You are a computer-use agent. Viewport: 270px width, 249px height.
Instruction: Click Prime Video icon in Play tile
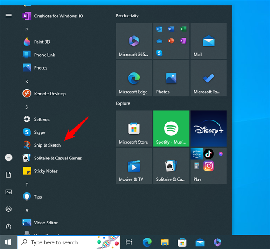[x=197, y=154]
